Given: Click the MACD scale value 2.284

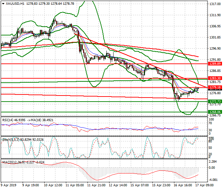Looking at the screenshot, I should (213, 162).
